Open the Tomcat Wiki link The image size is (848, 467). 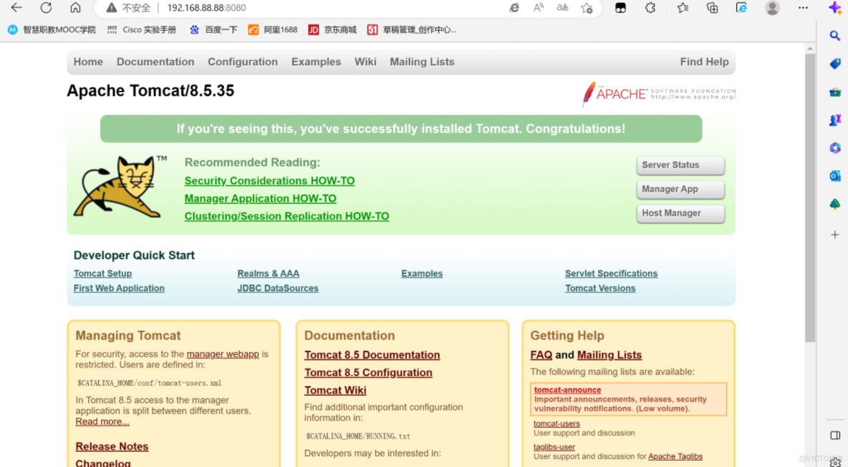335,390
